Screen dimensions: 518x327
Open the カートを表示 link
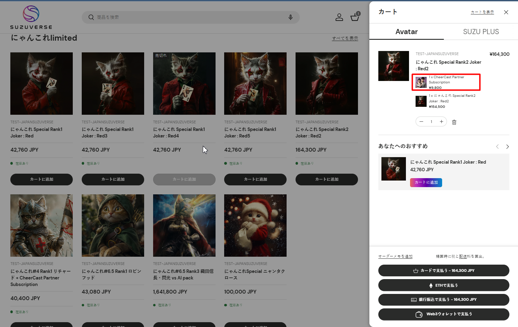[x=482, y=12]
